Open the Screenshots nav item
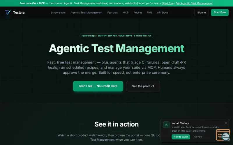 click(58, 12)
